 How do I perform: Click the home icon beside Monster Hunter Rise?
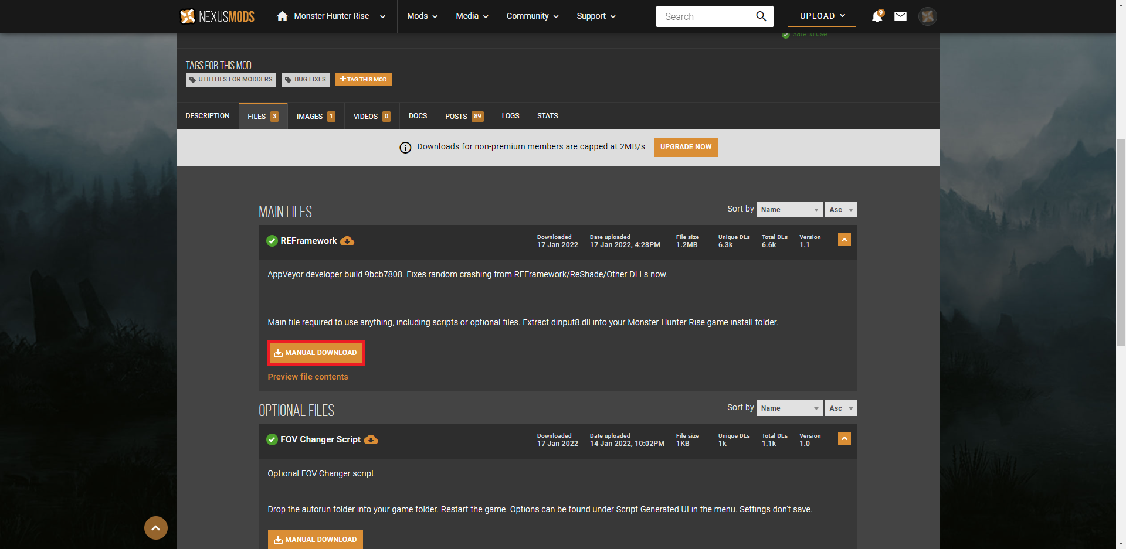coord(282,16)
